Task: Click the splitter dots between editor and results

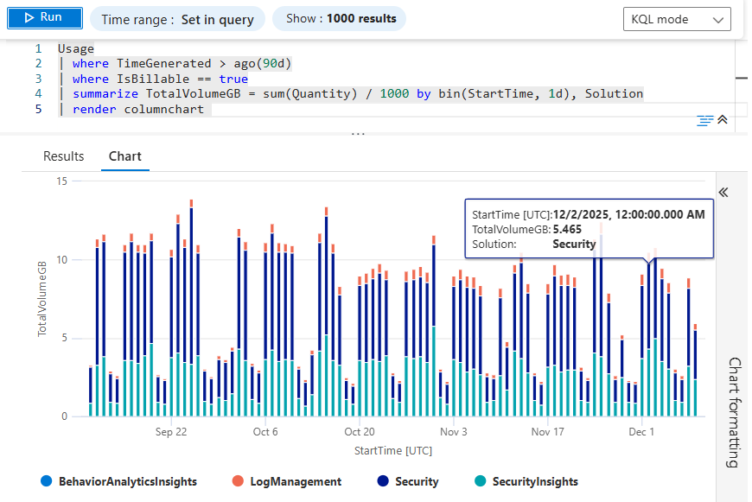Action: click(x=358, y=134)
